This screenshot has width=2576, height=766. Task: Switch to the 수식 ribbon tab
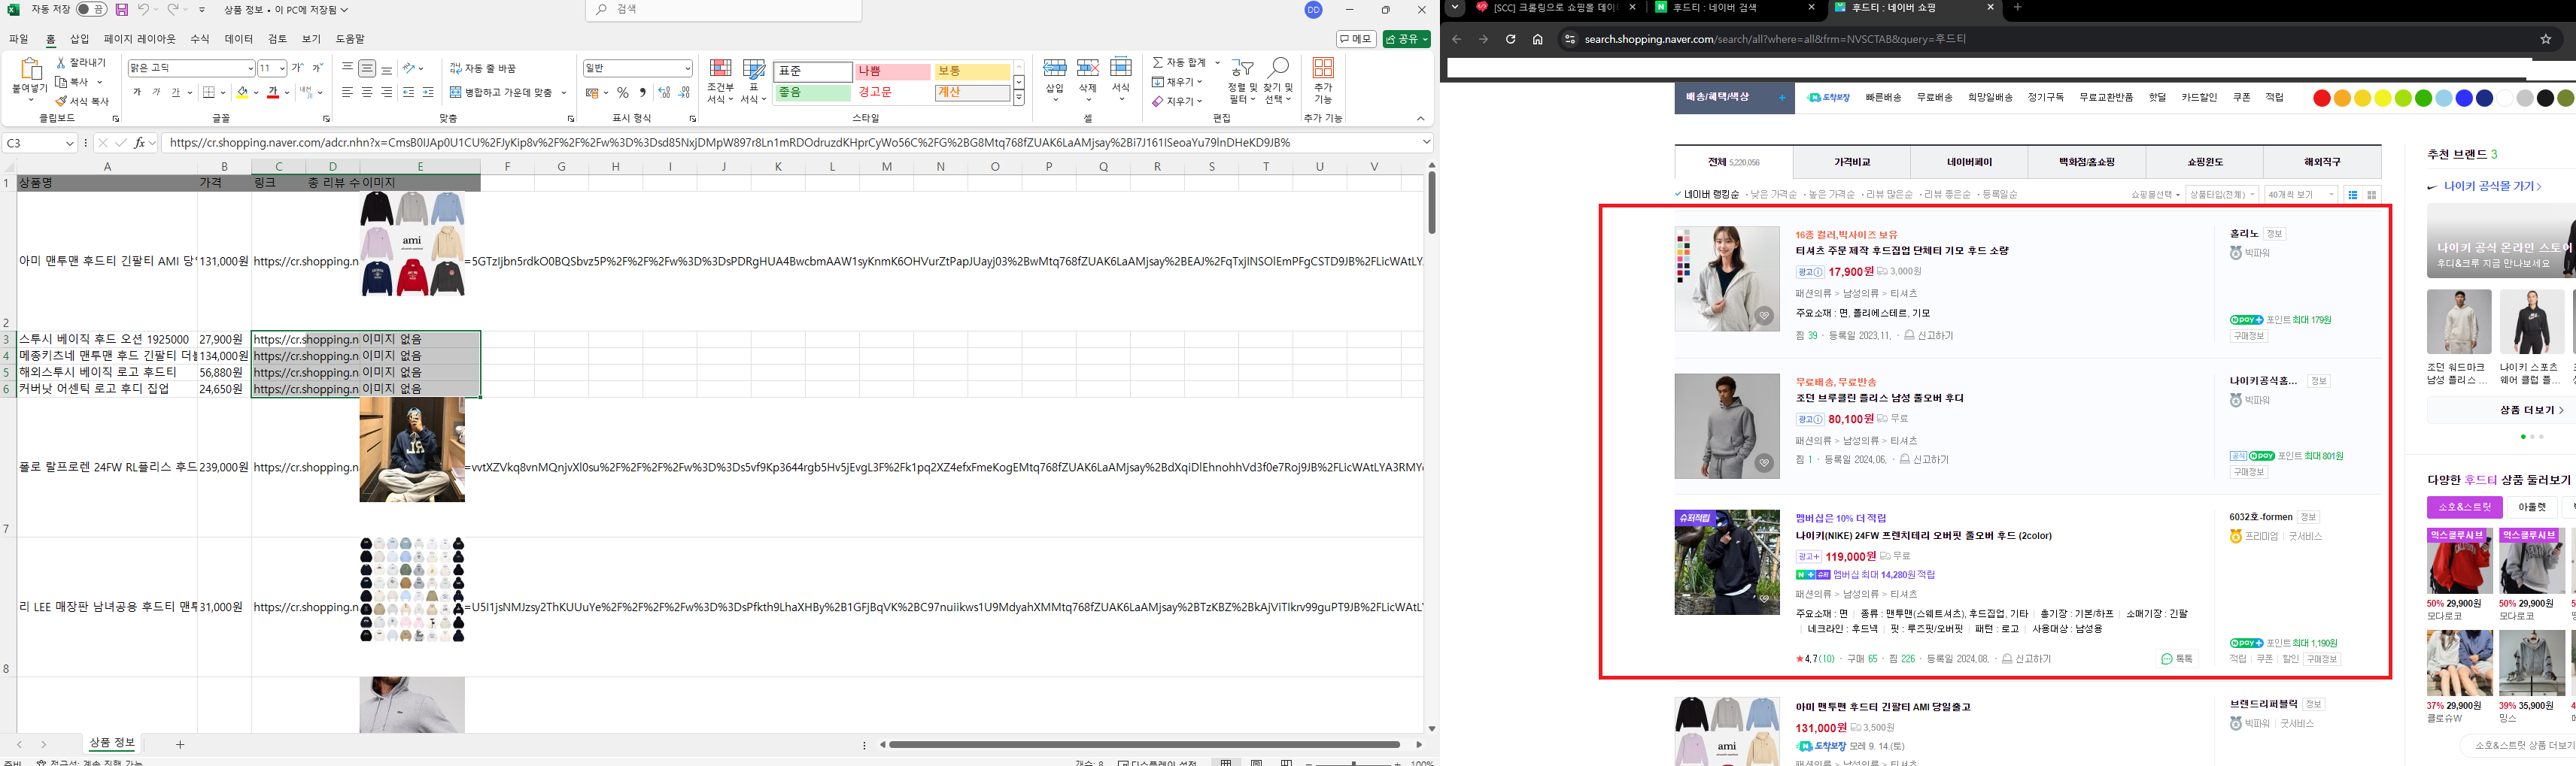(199, 39)
